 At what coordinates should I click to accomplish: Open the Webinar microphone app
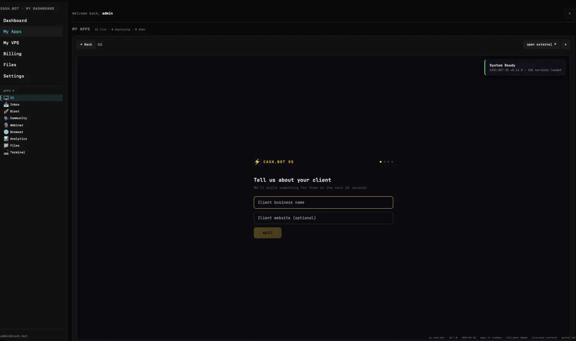pyautogui.click(x=16, y=125)
